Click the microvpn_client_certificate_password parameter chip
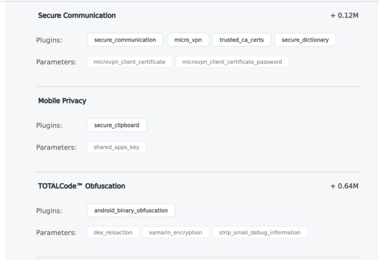The height and width of the screenshot is (260, 379). 232,62
